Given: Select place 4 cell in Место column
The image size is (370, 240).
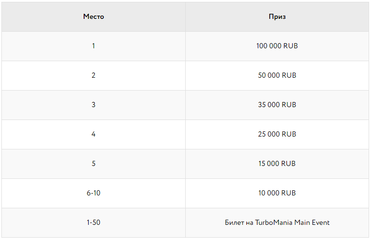Looking at the screenshot, I should pos(93,134).
